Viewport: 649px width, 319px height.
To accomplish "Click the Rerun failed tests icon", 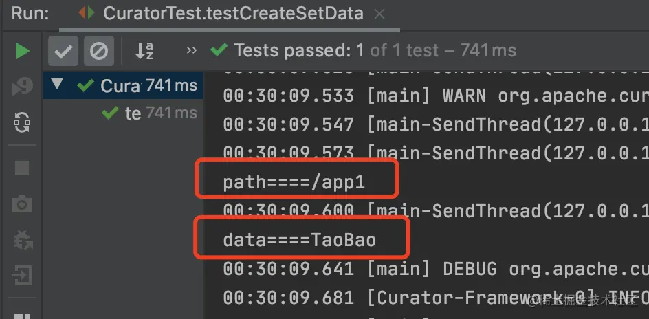I will [22, 86].
